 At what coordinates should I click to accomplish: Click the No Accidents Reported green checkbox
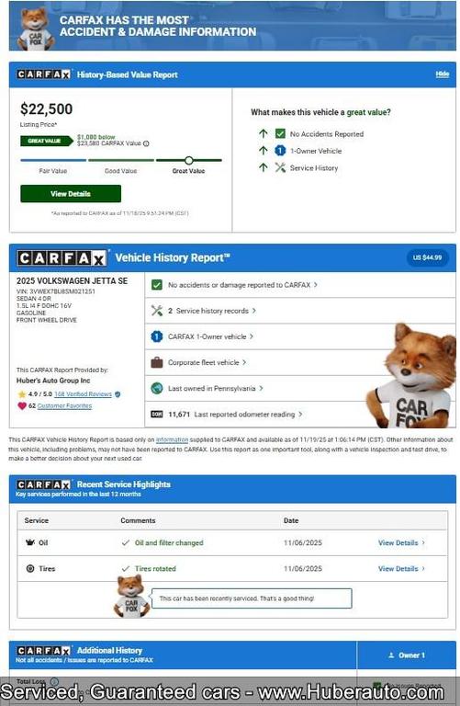(x=280, y=133)
